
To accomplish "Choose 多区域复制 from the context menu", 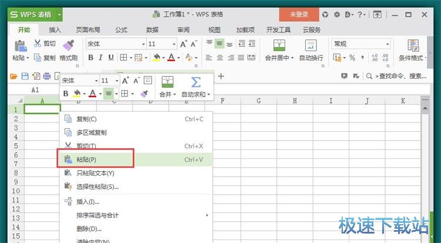I will [136, 132].
